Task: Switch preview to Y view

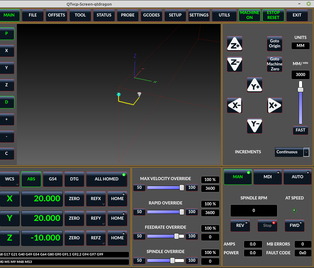Action: 7,68
